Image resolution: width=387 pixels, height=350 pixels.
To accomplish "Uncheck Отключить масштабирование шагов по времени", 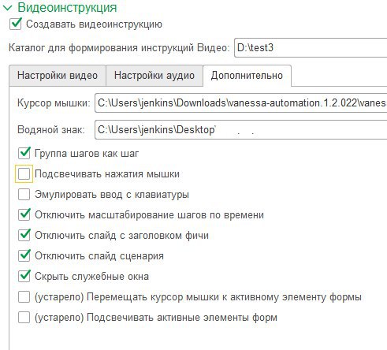I will click(x=24, y=215).
